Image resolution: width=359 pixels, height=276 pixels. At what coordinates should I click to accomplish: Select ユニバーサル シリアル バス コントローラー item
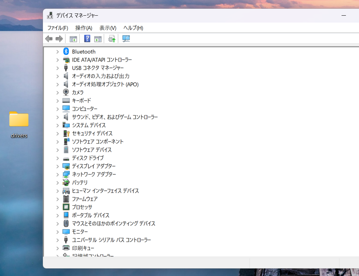click(x=111, y=240)
